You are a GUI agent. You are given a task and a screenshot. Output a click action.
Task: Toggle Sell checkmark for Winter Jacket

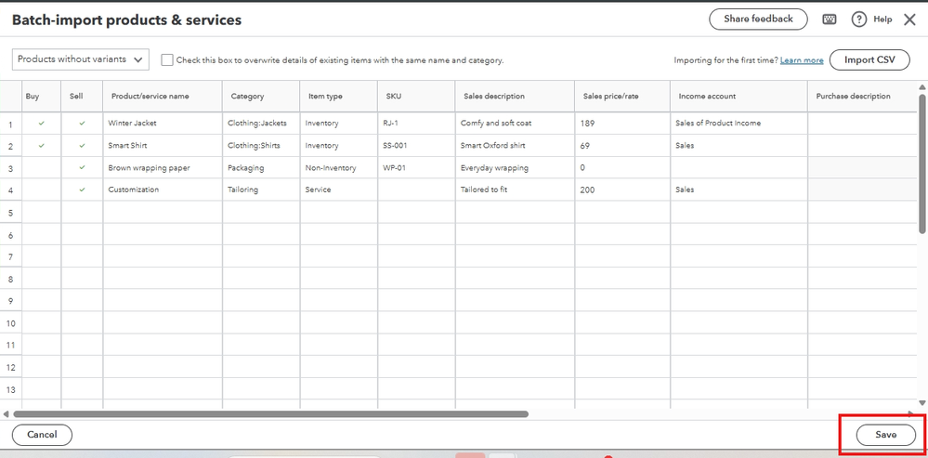pyautogui.click(x=82, y=123)
